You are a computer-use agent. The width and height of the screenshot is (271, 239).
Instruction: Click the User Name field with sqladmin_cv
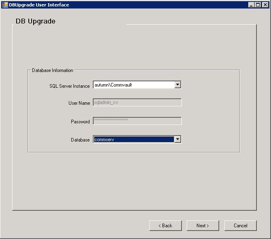coord(137,103)
